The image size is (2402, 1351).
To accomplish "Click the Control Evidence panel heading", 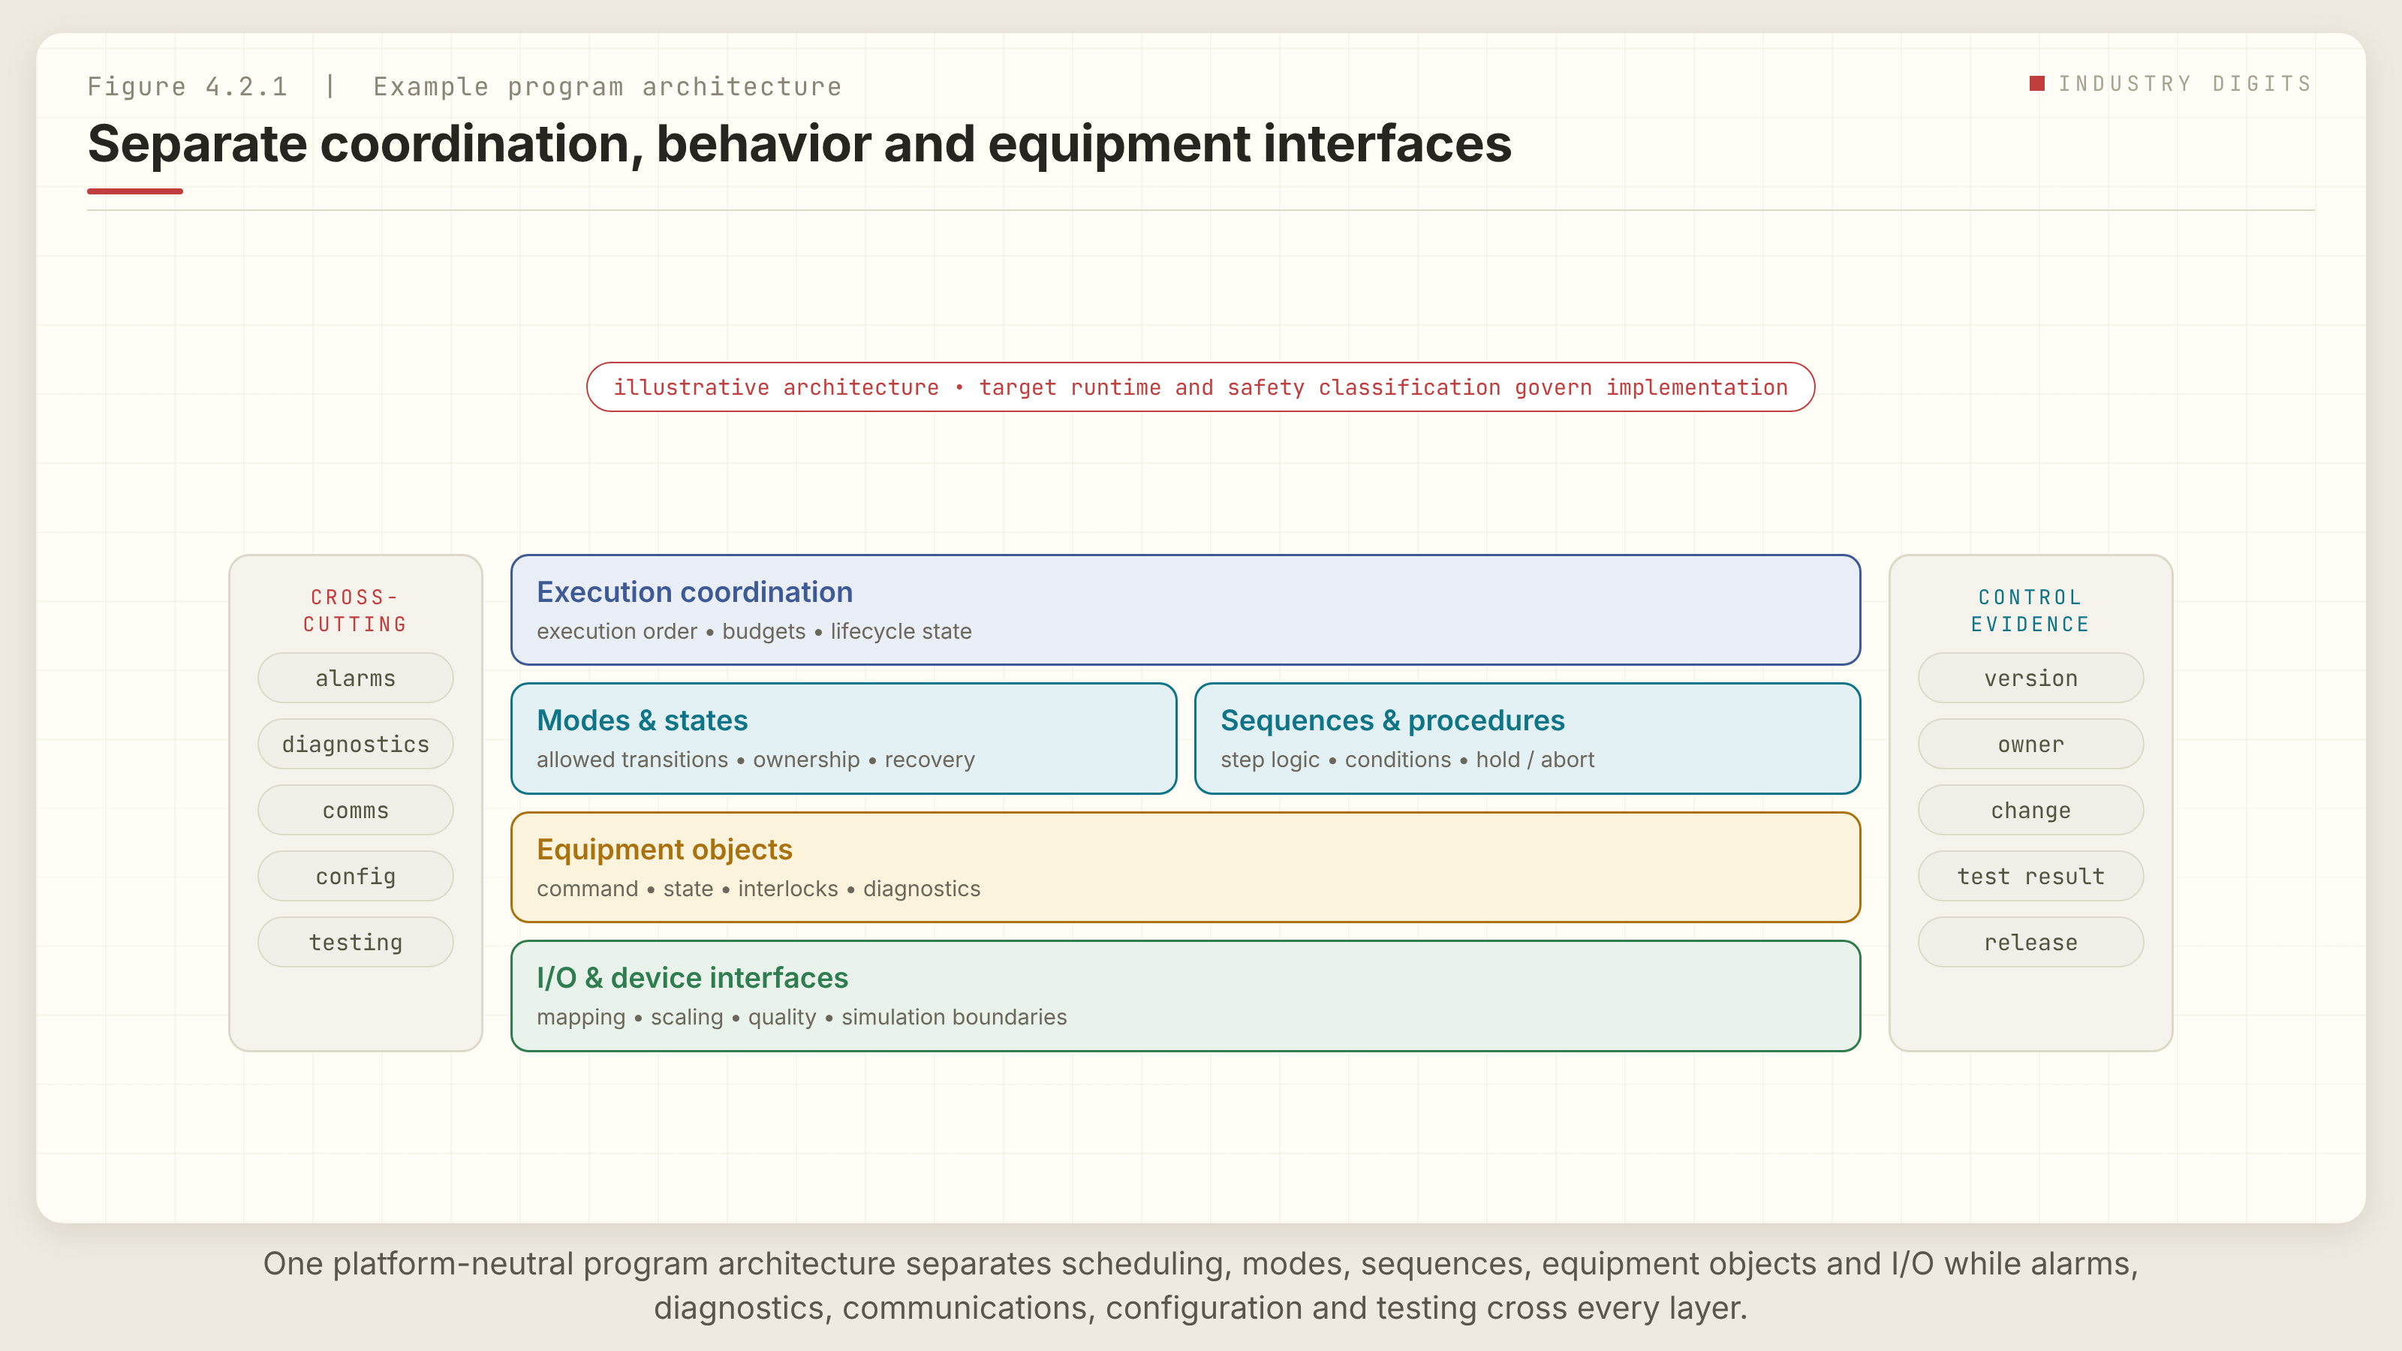I will [x=2030, y=611].
